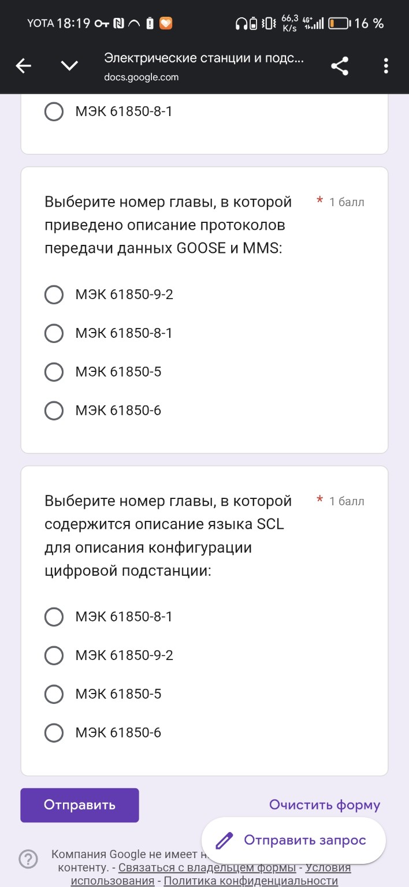The height and width of the screenshot is (887, 409).
Task: Open the Политика конфиденциальности link
Action: tap(251, 881)
